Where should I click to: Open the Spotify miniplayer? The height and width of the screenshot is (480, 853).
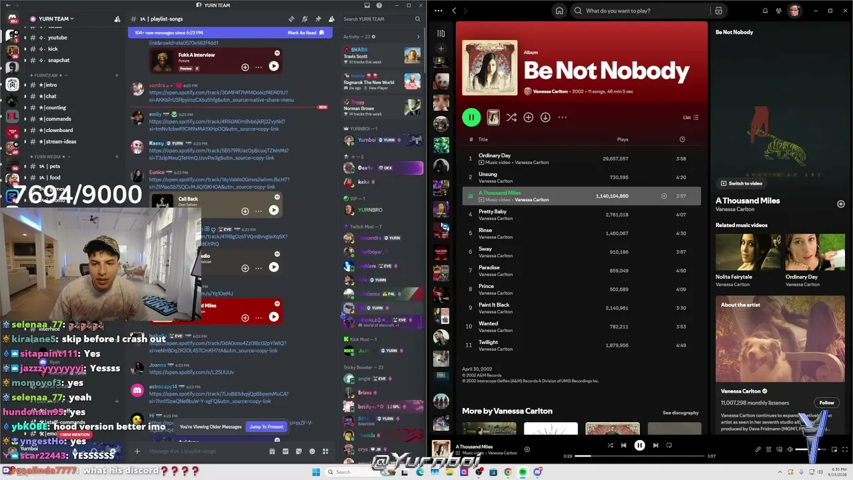click(834, 449)
